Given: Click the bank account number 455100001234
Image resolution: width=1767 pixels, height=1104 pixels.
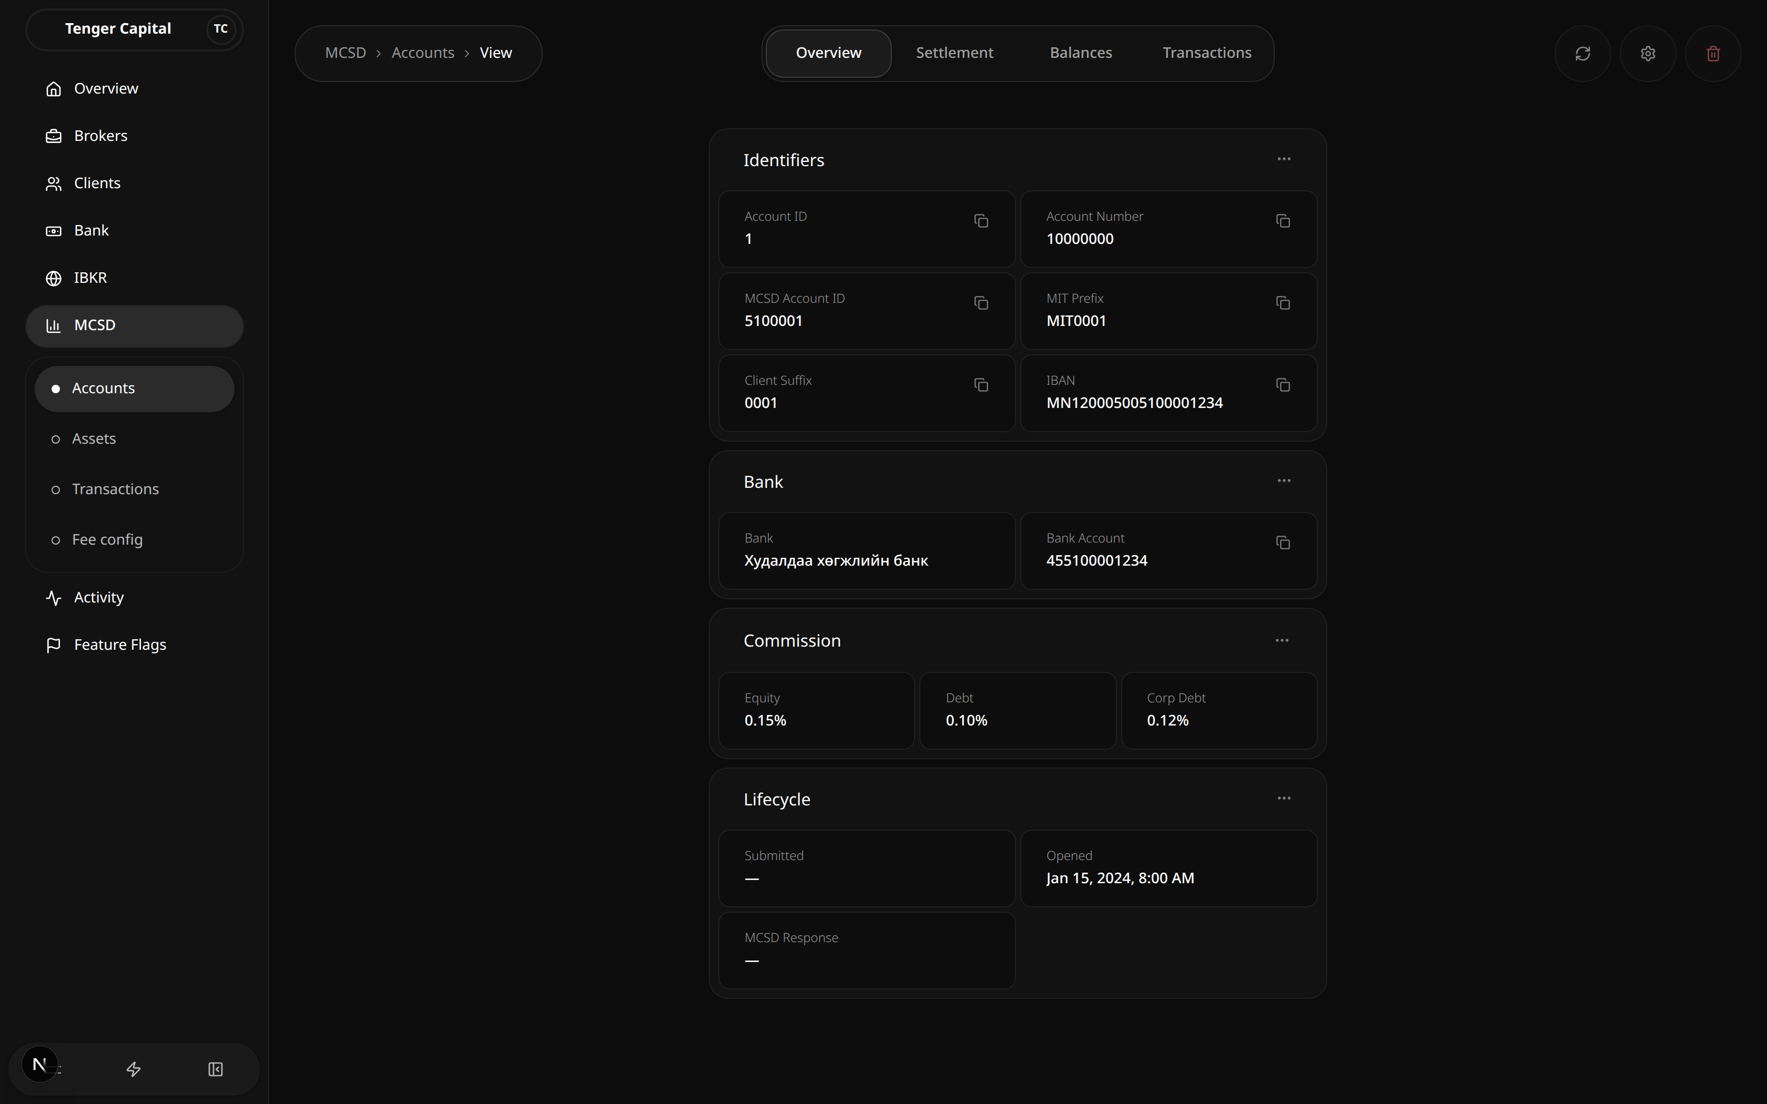Looking at the screenshot, I should pyautogui.click(x=1096, y=561).
